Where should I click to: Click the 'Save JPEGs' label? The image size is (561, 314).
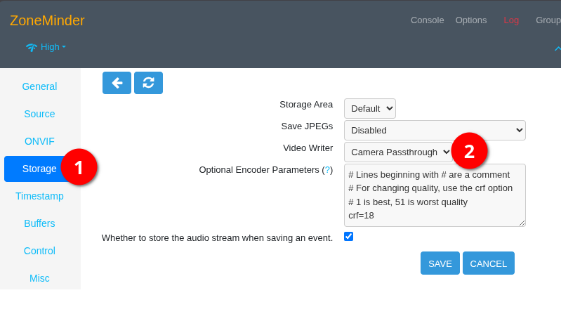click(x=307, y=126)
